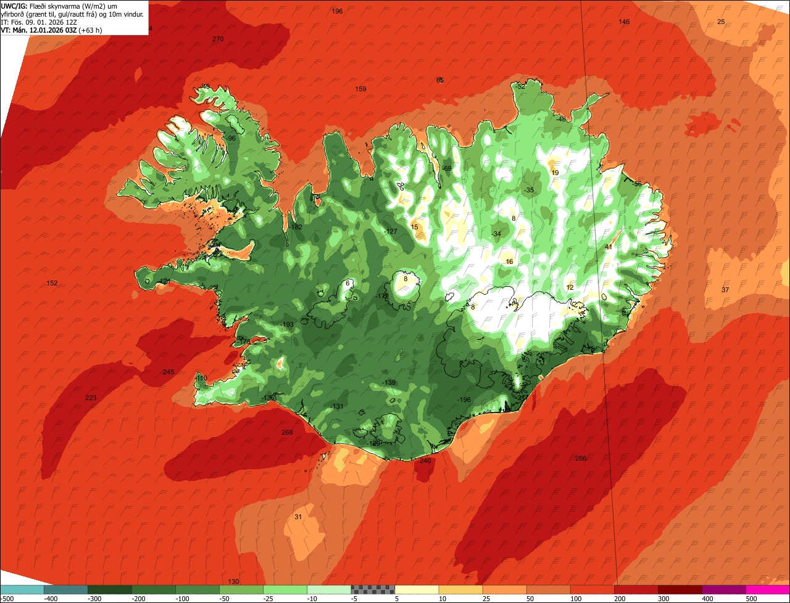Click the title line starting 'UWC/IG: Flæði skynvarma'
The width and height of the screenshot is (790, 603).
pos(60,6)
